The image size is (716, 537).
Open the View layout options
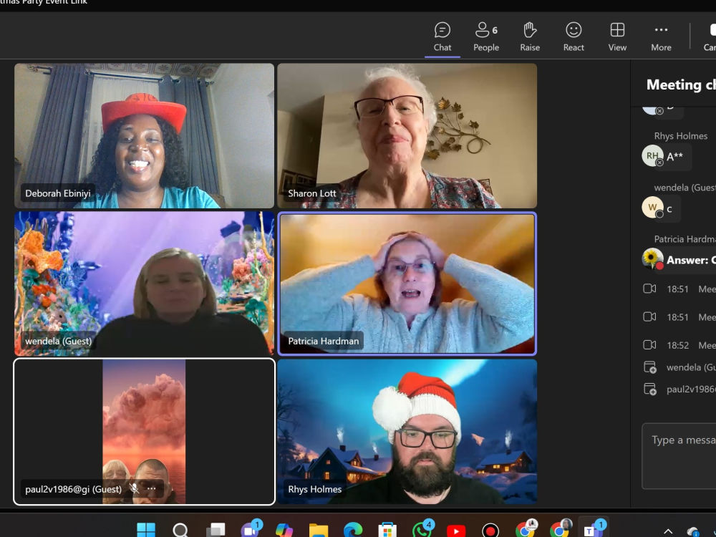[617, 37]
